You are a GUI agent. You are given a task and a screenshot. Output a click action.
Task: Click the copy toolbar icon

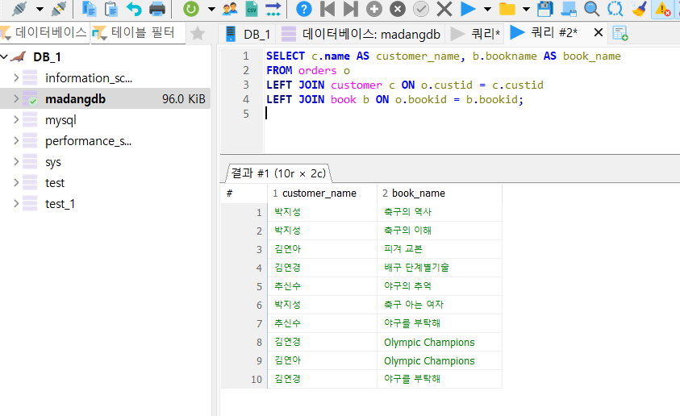pos(90,9)
